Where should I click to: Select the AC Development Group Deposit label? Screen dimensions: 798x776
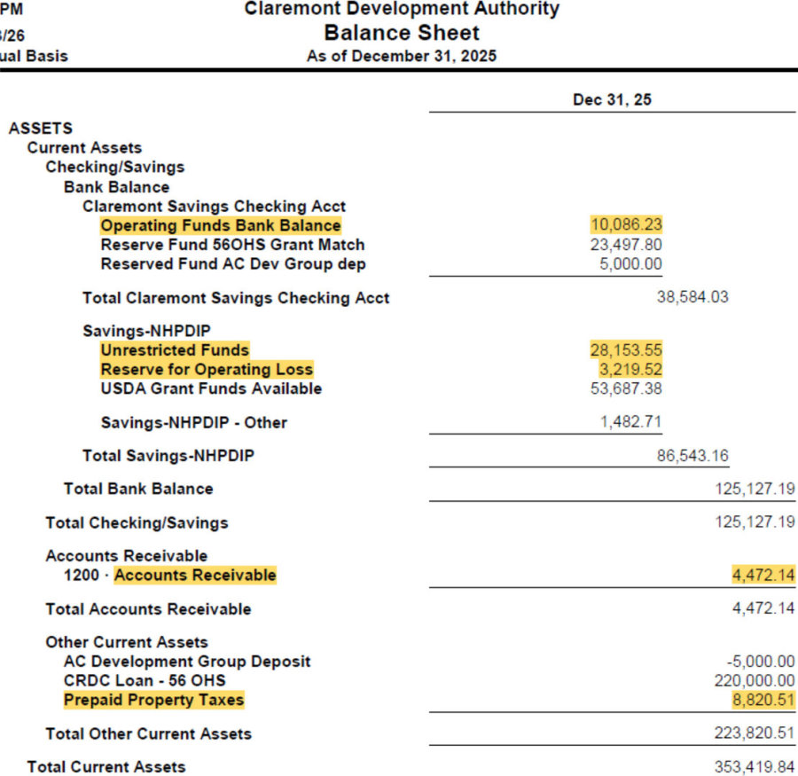tap(187, 662)
